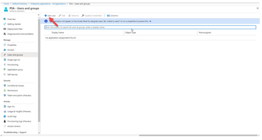The image size is (262, 140).
Task: Click the blue info icon in banner
Action: tap(46, 21)
